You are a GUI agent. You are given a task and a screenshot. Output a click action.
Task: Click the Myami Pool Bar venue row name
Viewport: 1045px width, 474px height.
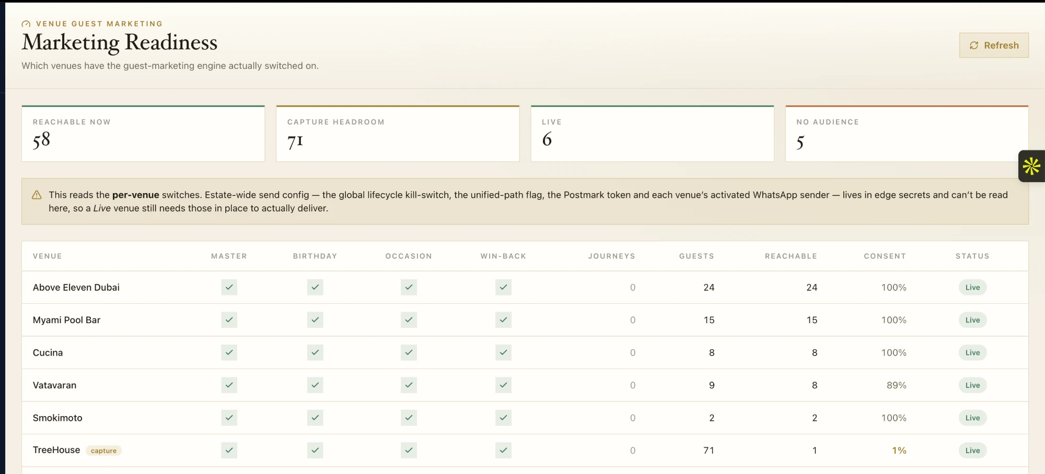click(66, 320)
